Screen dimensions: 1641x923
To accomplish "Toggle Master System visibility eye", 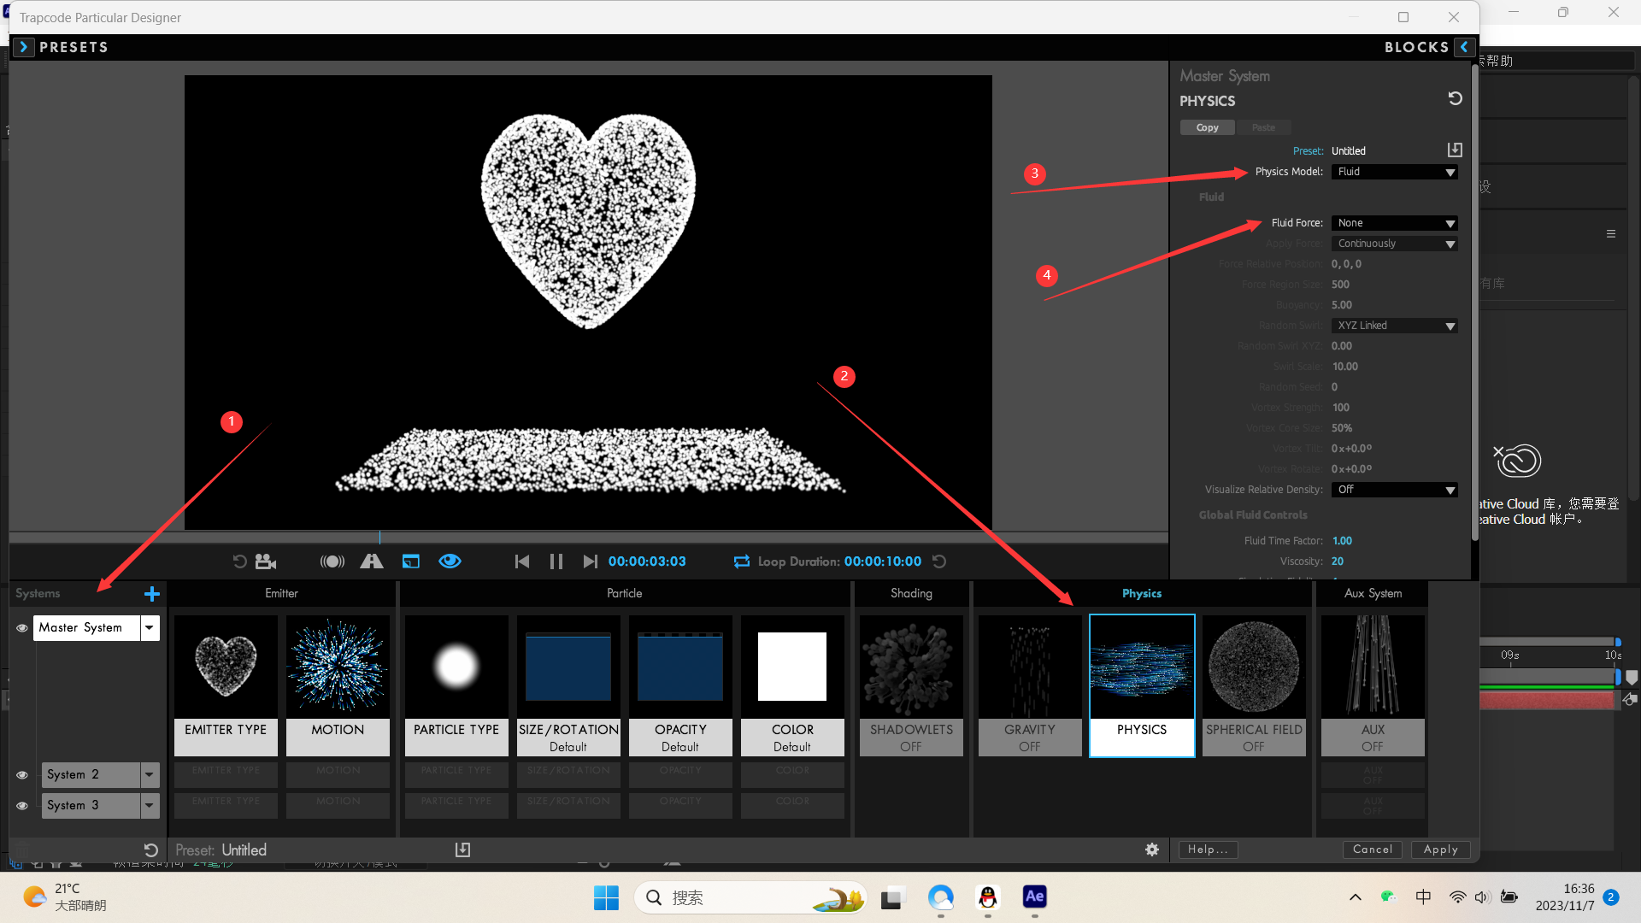I will (22, 628).
